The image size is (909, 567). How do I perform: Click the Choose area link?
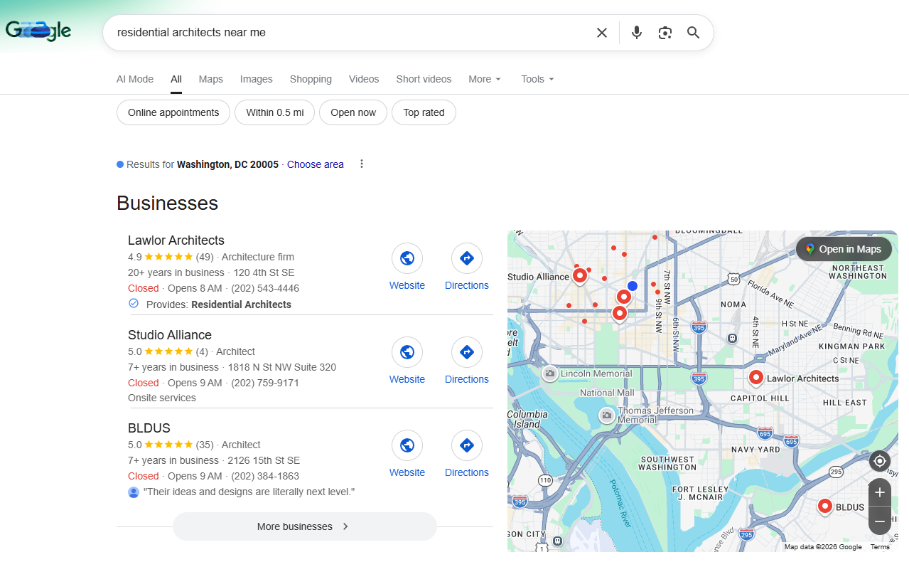[315, 164]
